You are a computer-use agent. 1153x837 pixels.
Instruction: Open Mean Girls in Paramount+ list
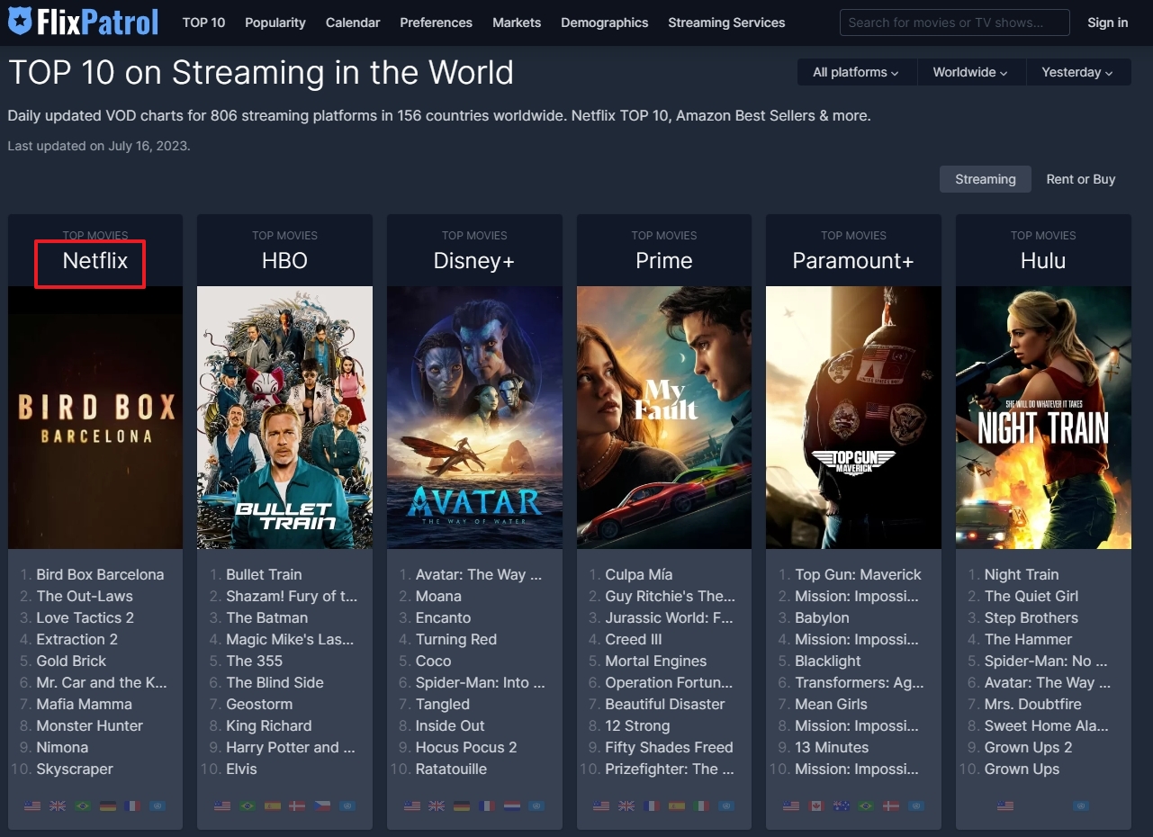[832, 704]
